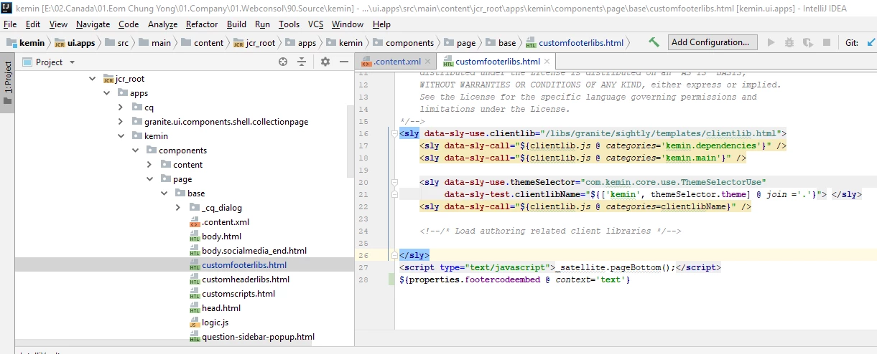The height and width of the screenshot is (354, 877).
Task: Click the Add Configuration... button
Action: [x=713, y=42]
